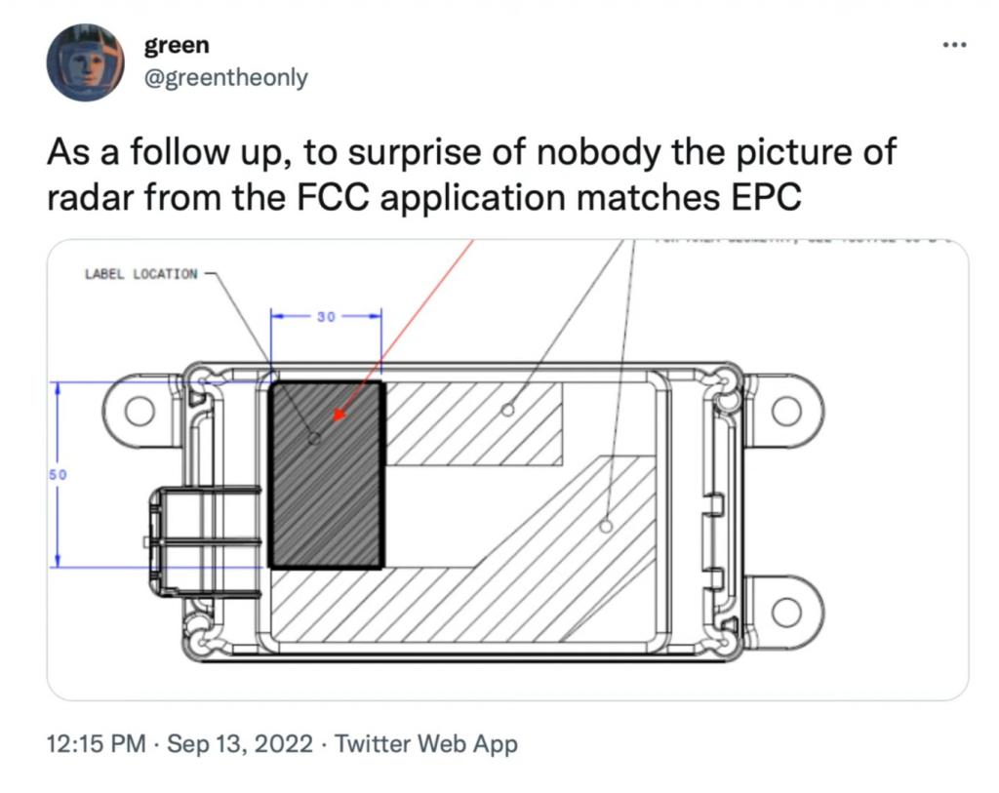The height and width of the screenshot is (793, 999).
Task: Click the small circle in upper hatched area
Action: pyautogui.click(x=507, y=410)
